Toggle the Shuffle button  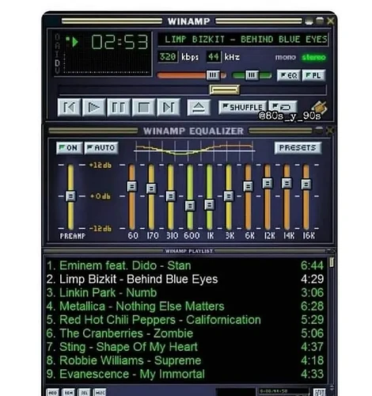click(x=243, y=107)
